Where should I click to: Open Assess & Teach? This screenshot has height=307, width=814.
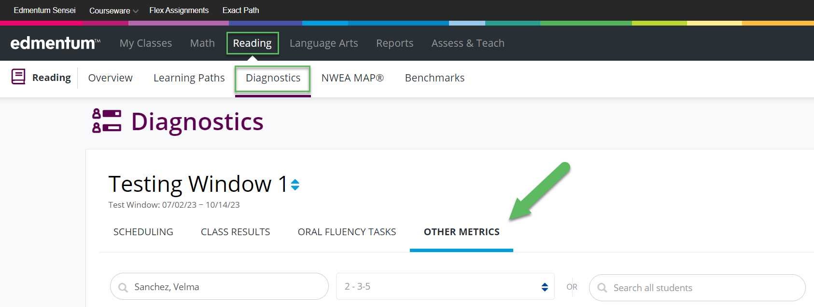click(467, 43)
